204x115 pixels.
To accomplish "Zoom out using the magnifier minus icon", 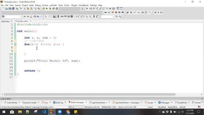I will click(90, 17).
